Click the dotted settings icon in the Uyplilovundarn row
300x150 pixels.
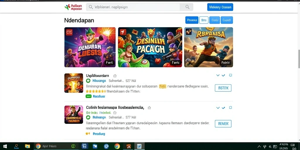tap(231, 75)
